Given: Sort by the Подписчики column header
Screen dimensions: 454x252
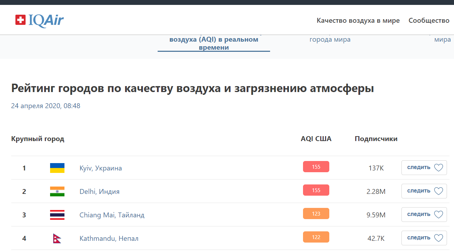Looking at the screenshot, I should (376, 139).
